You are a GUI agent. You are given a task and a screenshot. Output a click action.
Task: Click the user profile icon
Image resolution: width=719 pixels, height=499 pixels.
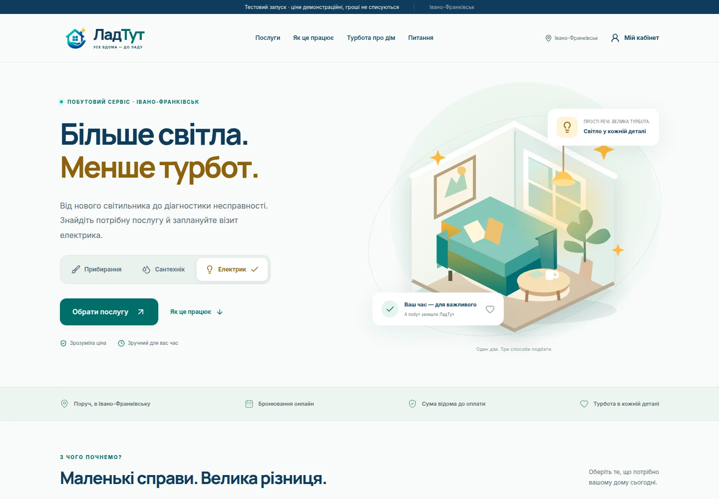pyautogui.click(x=615, y=38)
